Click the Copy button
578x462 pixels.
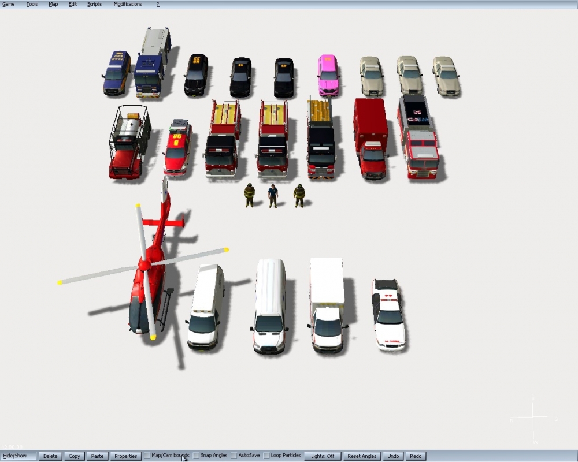tap(74, 456)
